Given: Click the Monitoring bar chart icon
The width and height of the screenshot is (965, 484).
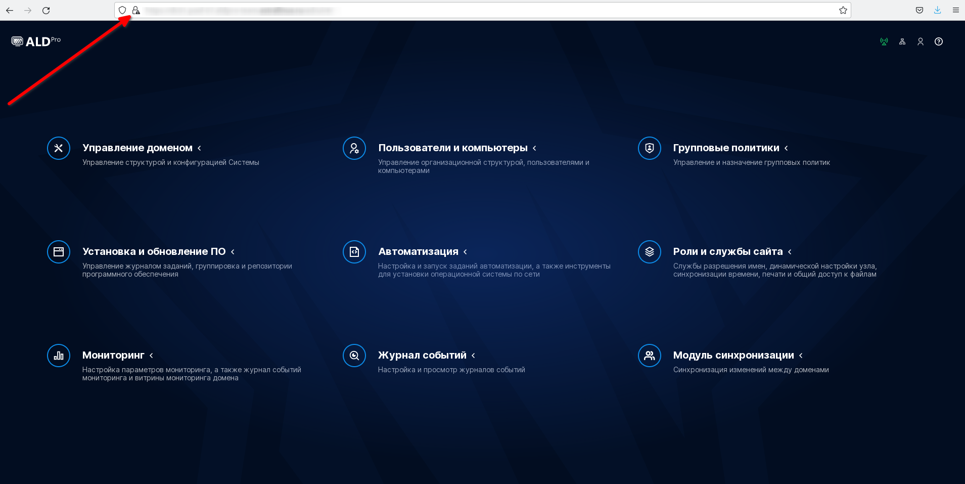Looking at the screenshot, I should click(59, 356).
